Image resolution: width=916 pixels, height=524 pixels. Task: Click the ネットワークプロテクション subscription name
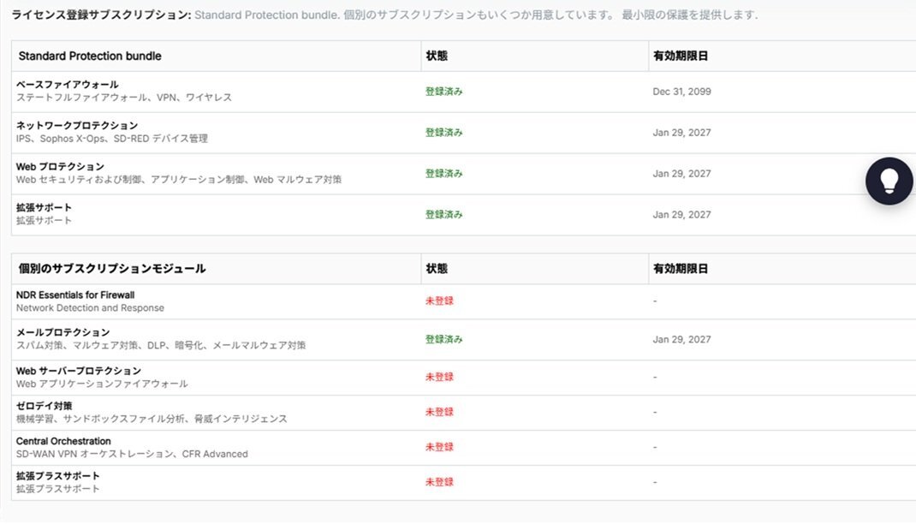point(77,126)
